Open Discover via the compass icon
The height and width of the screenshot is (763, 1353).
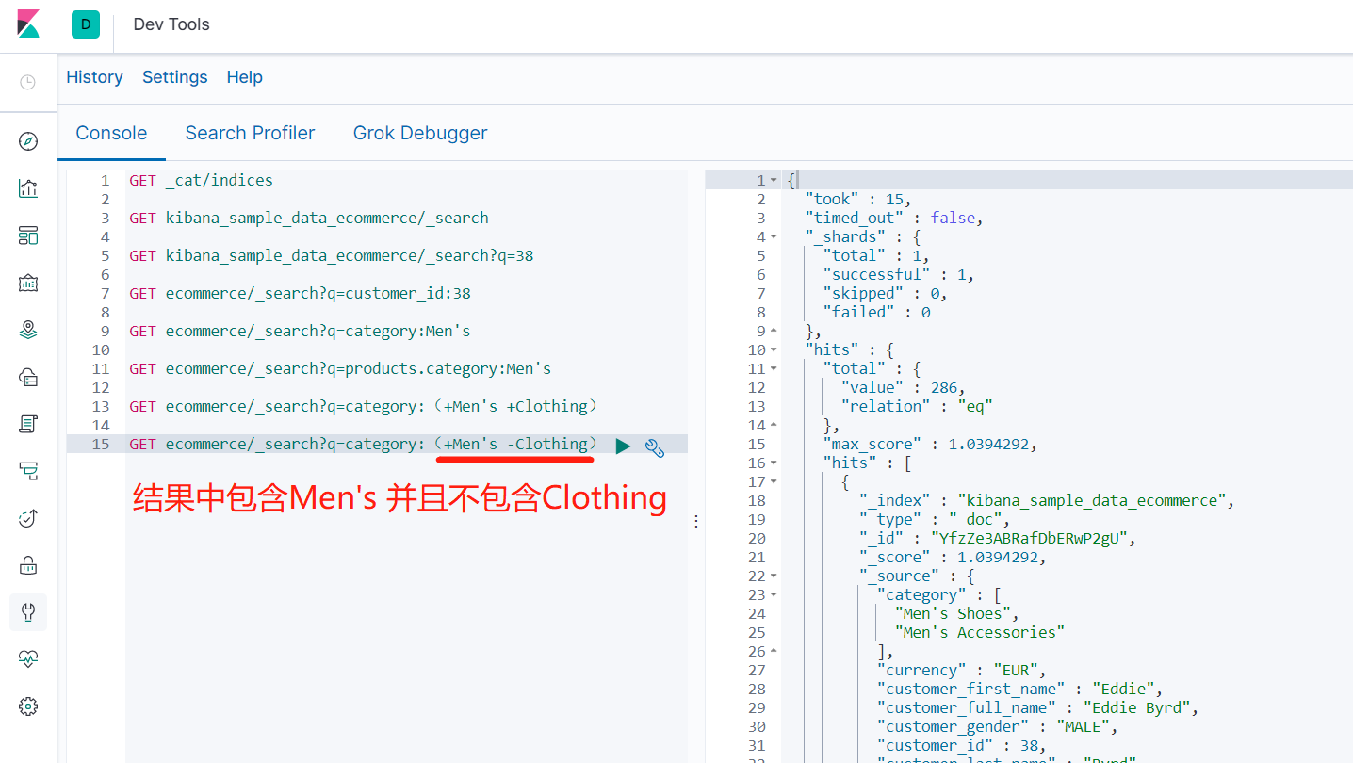(x=28, y=141)
